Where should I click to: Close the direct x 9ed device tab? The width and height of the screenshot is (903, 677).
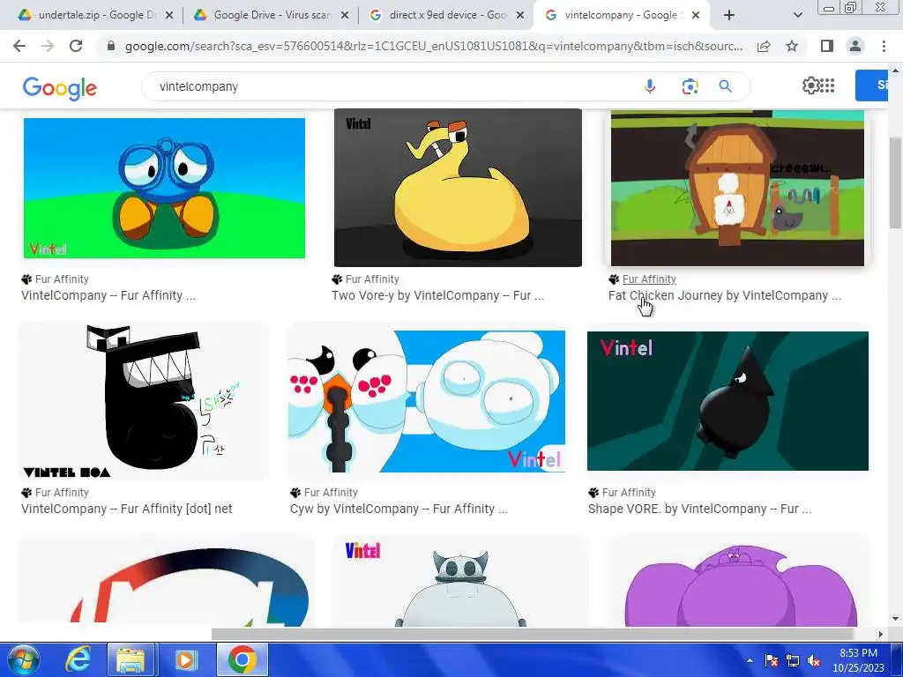(520, 16)
